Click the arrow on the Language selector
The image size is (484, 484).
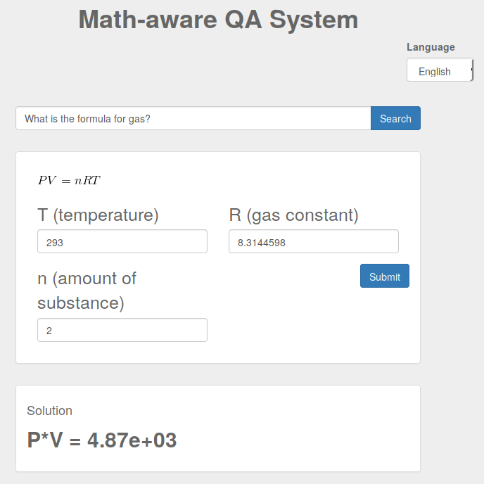[471, 70]
